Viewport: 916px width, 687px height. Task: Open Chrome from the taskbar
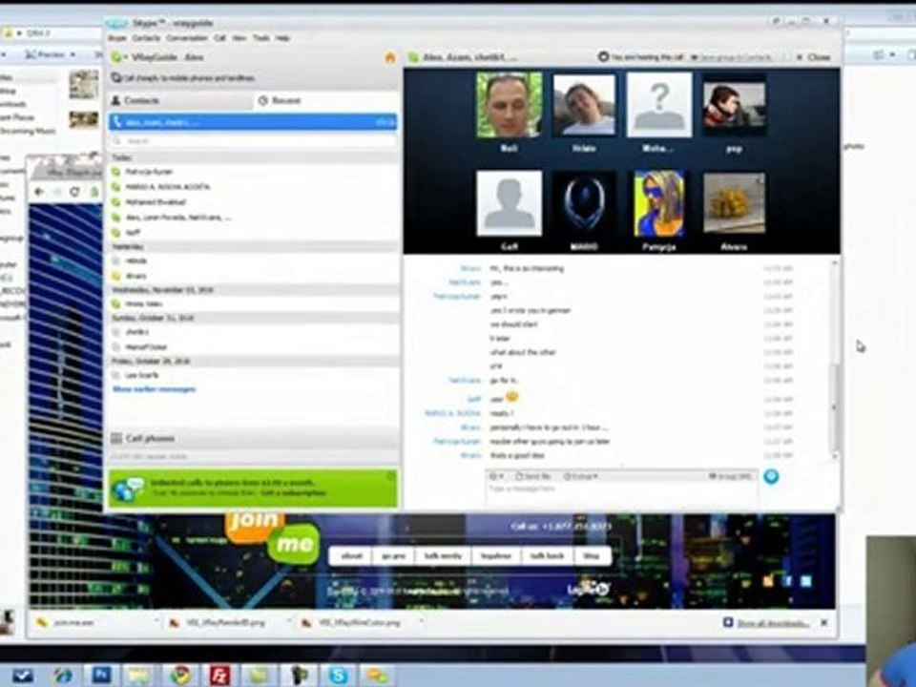click(180, 676)
